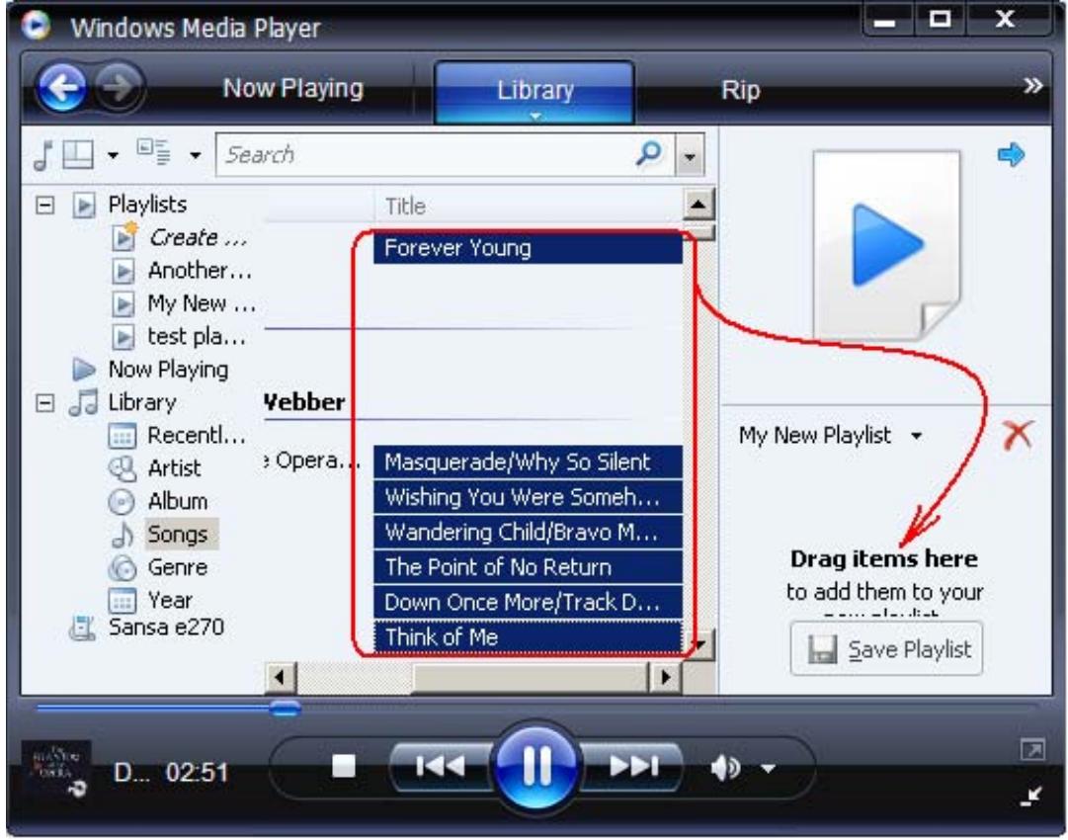Select Now Playing in the tree
Screen dimensions: 1068x840
151,370
